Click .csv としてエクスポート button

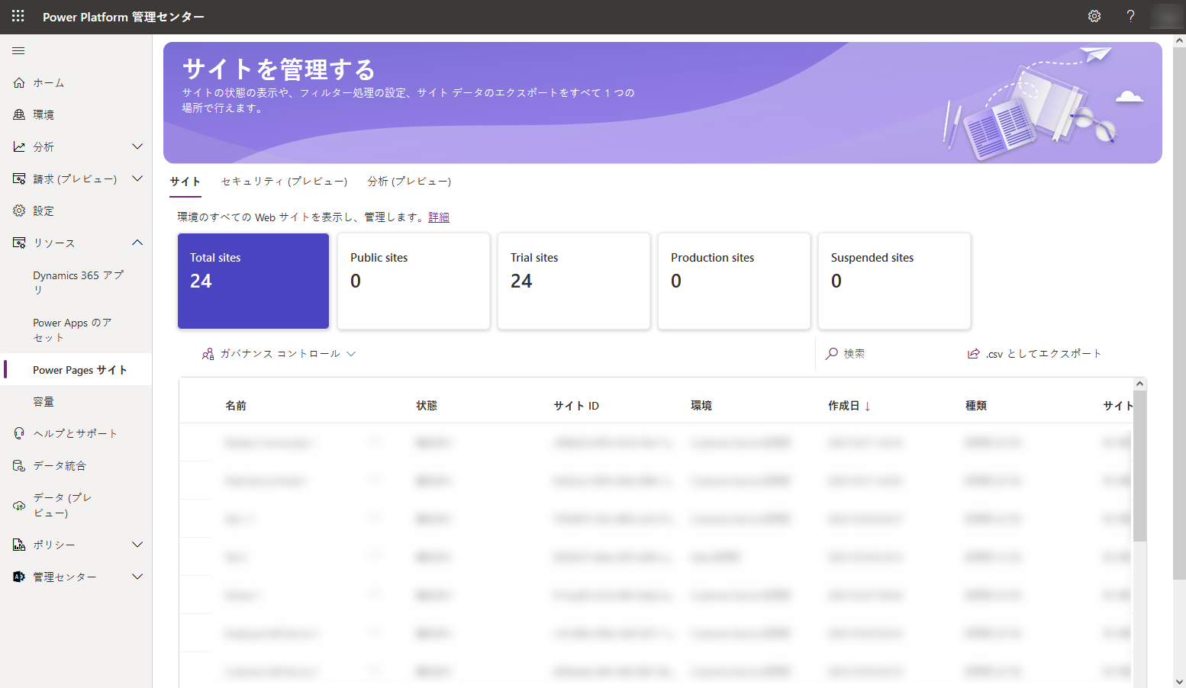1035,354
